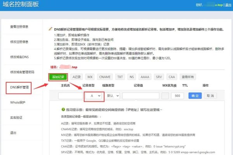Click the green 添加记录 button
The image size is (233, 155).
[x=58, y=77]
